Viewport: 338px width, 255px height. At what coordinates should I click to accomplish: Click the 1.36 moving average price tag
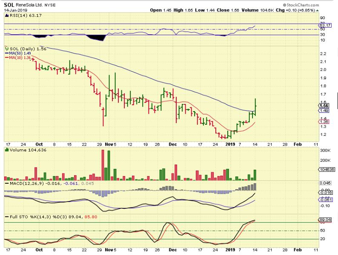[324, 122]
